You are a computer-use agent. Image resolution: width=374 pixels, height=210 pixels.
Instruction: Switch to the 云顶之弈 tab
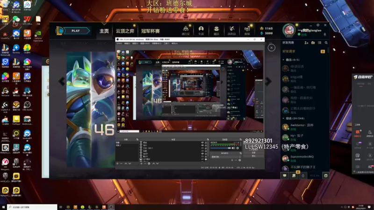tap(125, 31)
